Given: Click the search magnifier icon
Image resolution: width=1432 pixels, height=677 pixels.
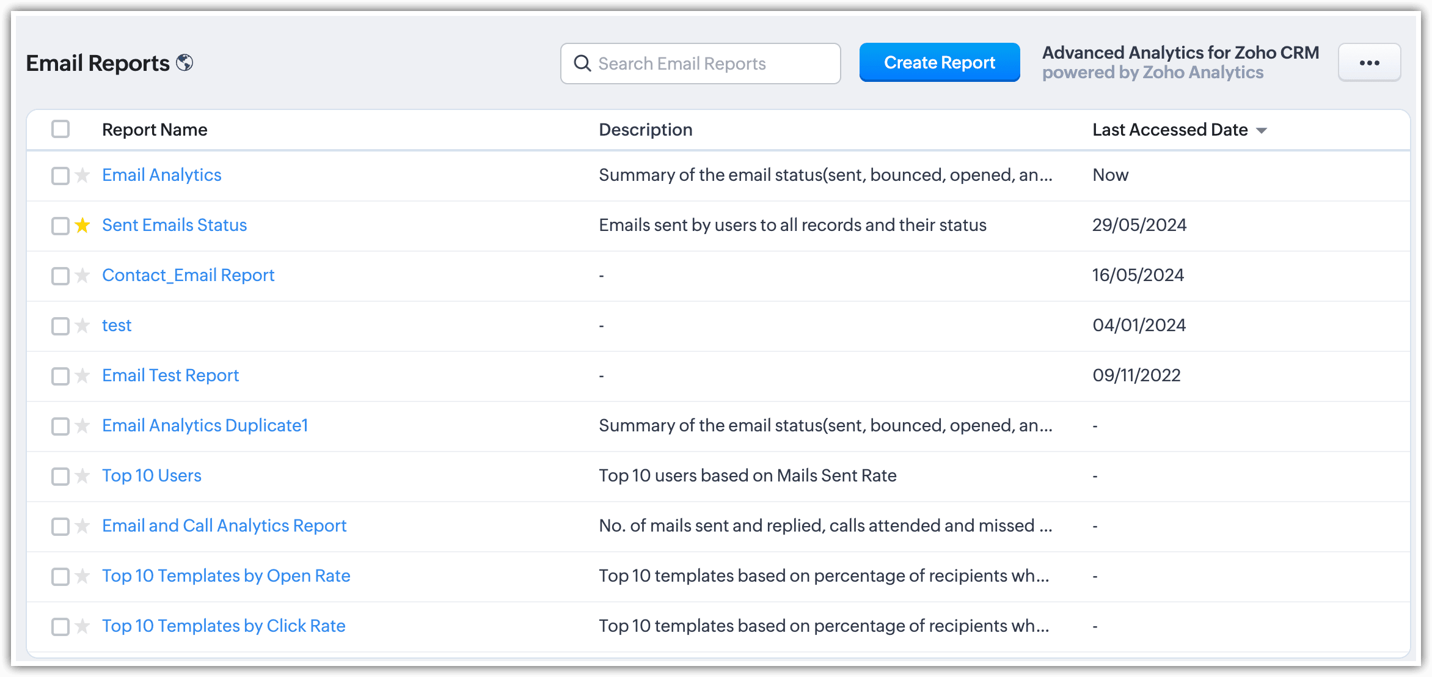Looking at the screenshot, I should pos(583,64).
